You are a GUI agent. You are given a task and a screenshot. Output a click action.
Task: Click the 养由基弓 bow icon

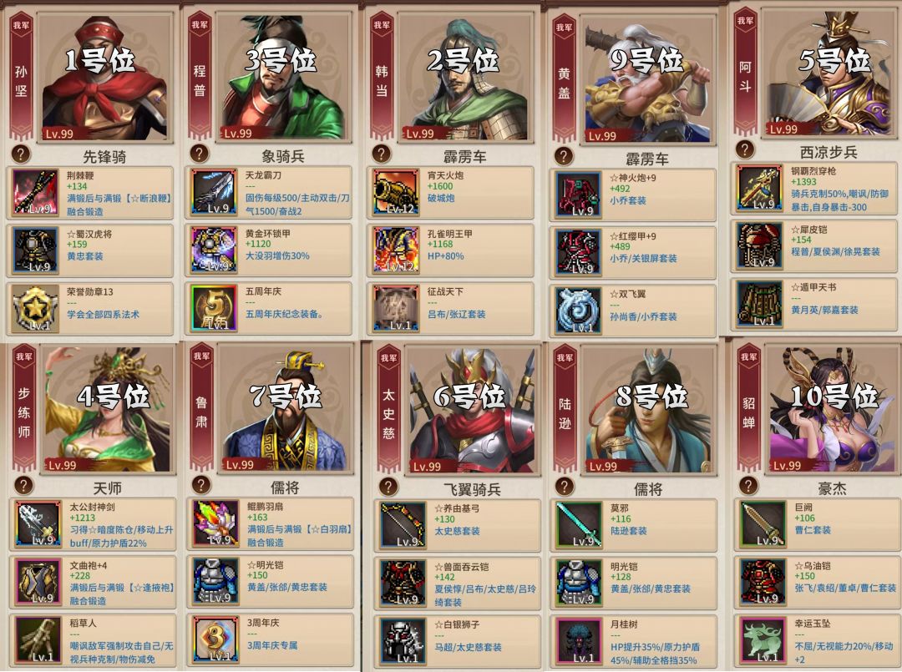[403, 525]
